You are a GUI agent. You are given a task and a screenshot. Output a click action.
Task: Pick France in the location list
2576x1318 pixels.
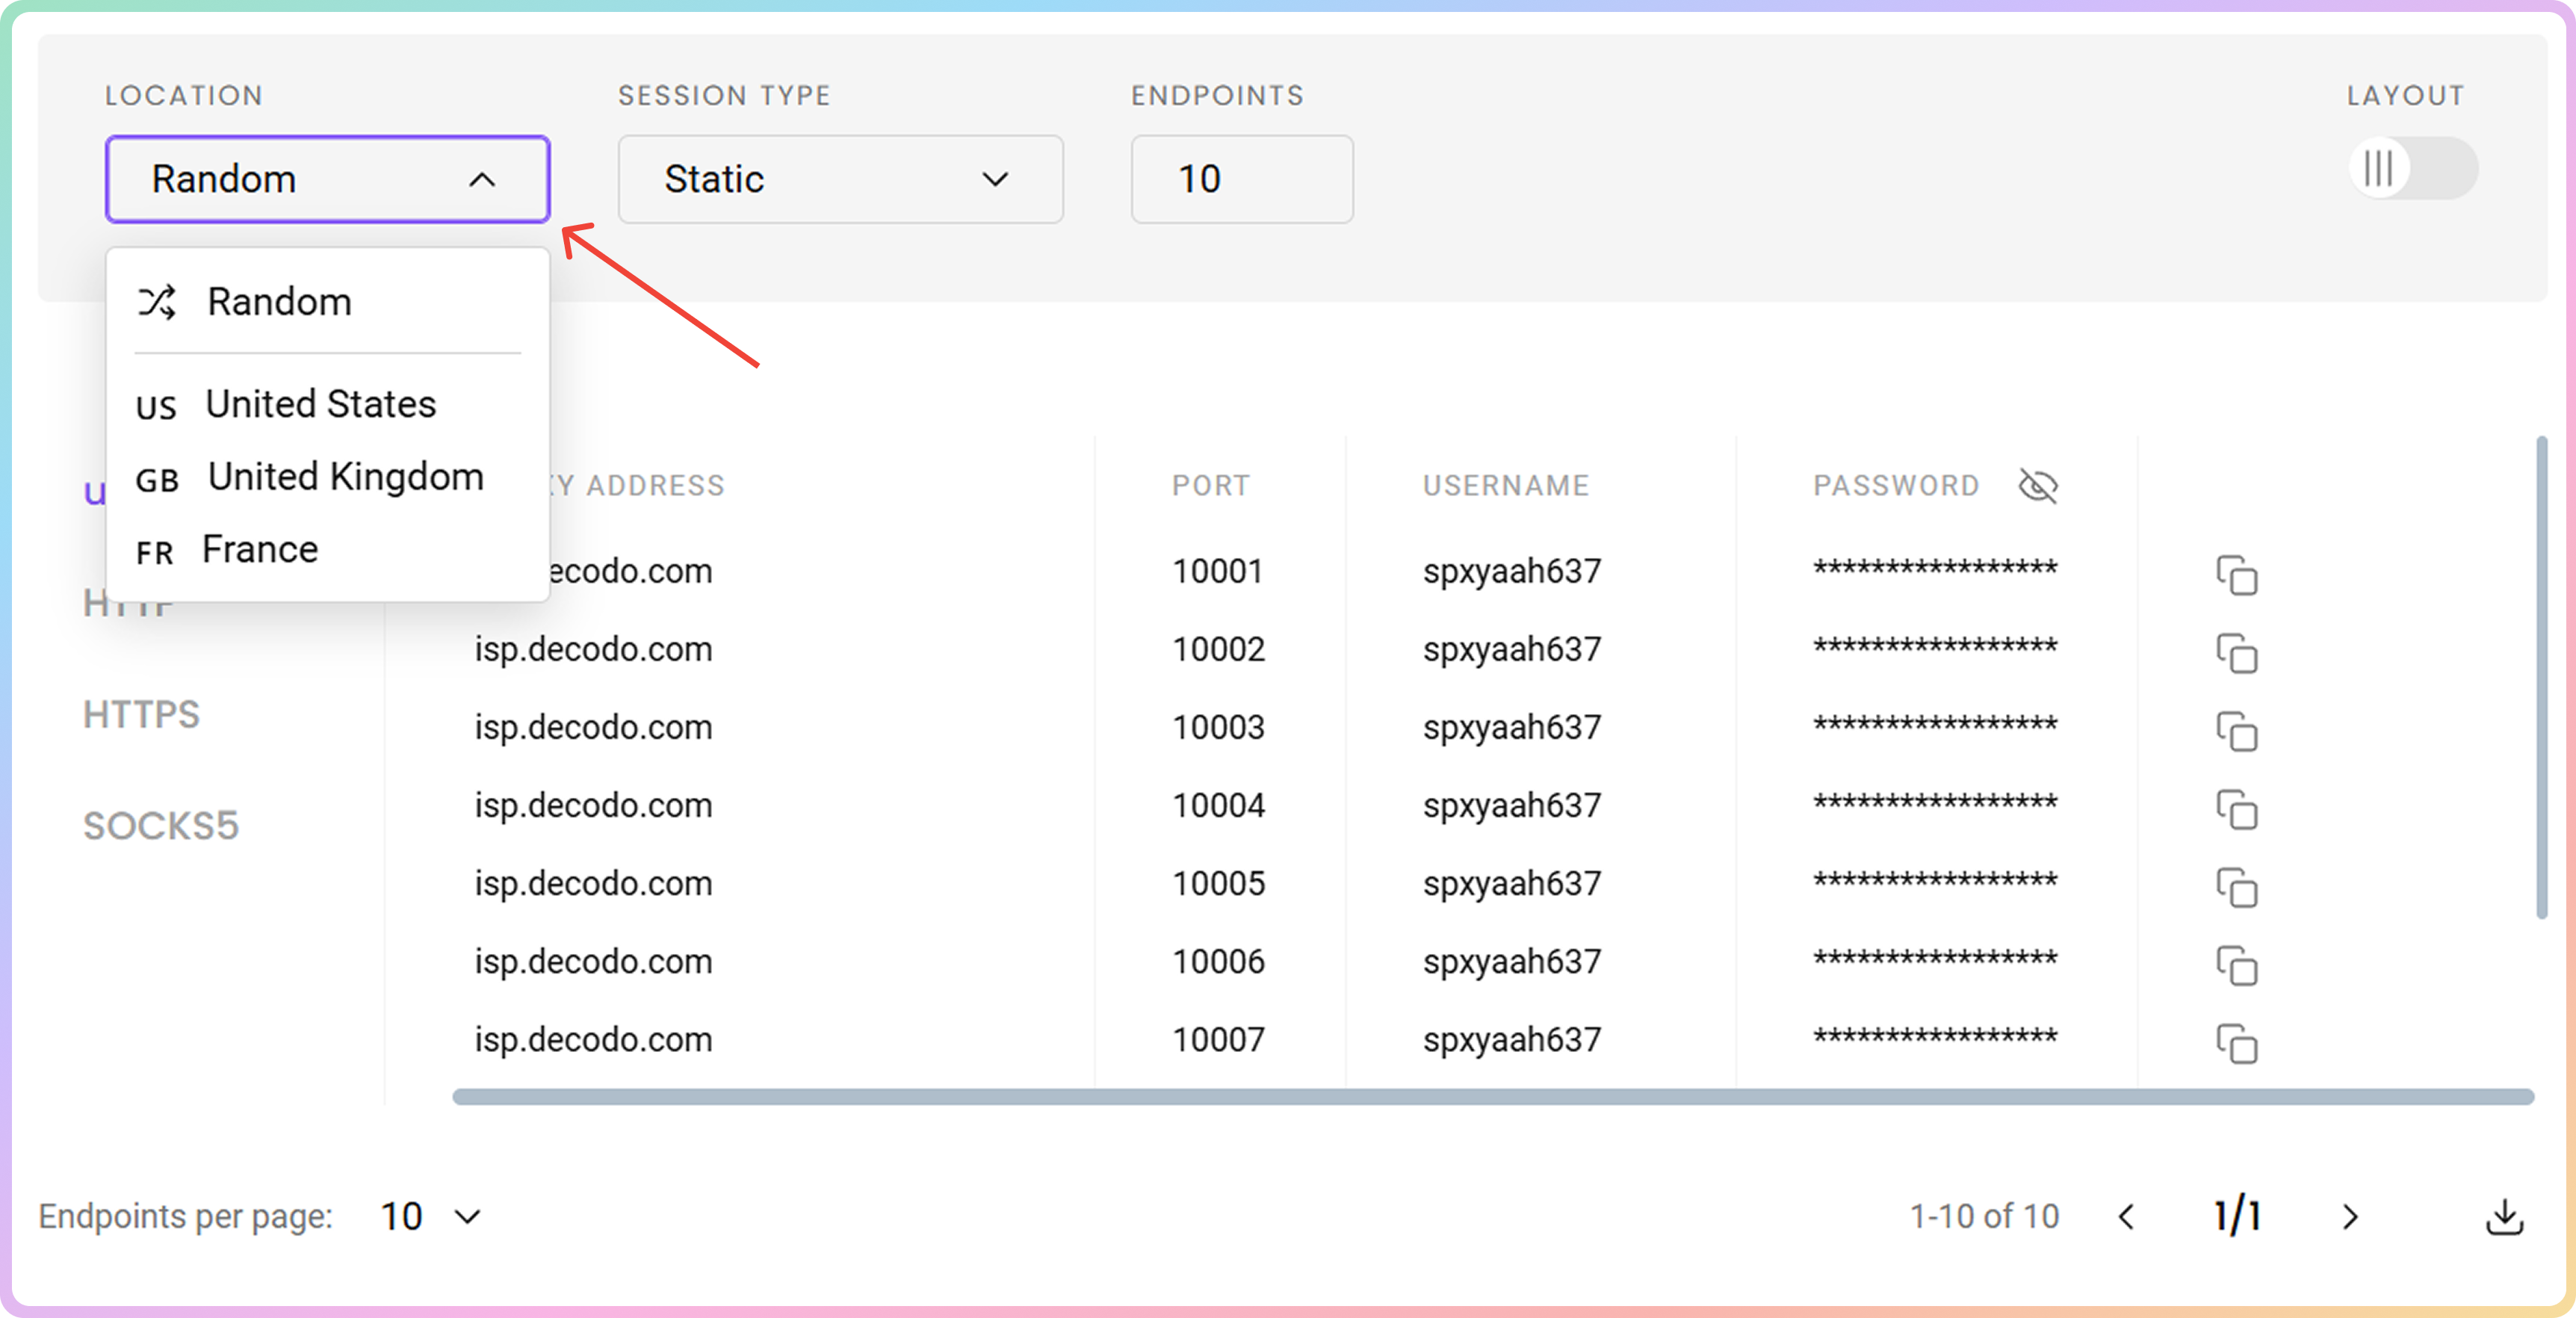[259, 550]
